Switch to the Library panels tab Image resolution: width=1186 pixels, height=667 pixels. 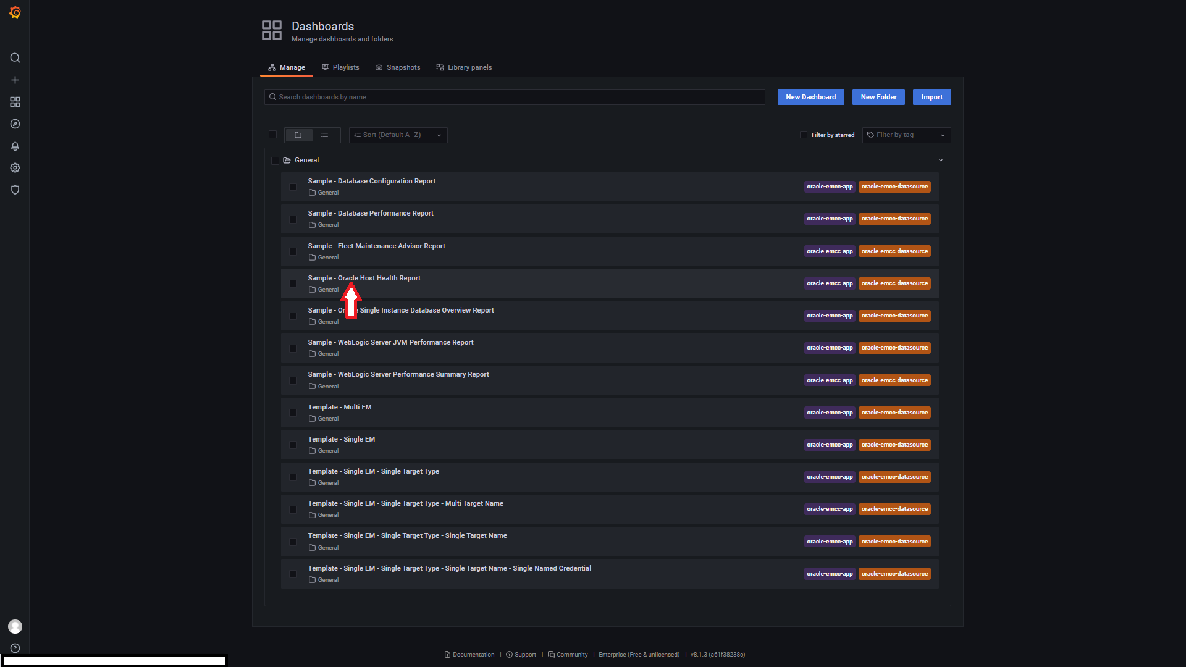point(464,67)
